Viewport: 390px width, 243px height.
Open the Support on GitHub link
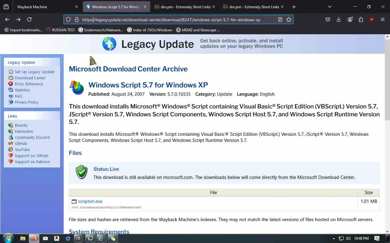(x=32, y=156)
